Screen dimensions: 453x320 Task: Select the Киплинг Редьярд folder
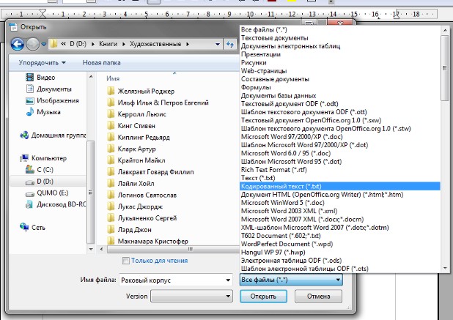139,138
